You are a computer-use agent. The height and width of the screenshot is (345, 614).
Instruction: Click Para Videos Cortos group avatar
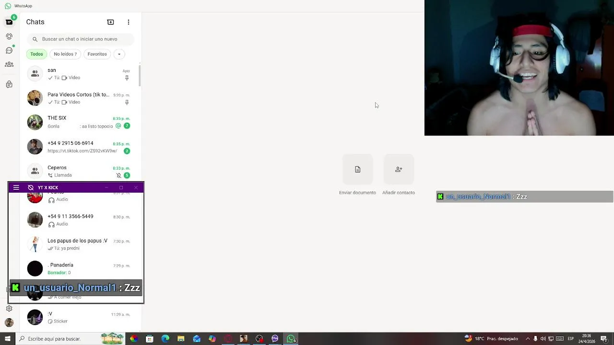click(35, 98)
